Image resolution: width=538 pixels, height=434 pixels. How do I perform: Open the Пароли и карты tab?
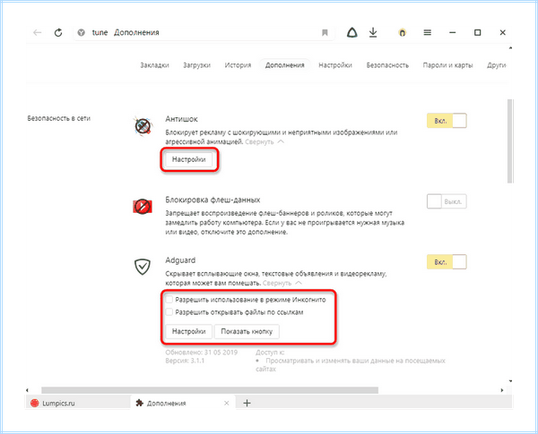point(447,65)
